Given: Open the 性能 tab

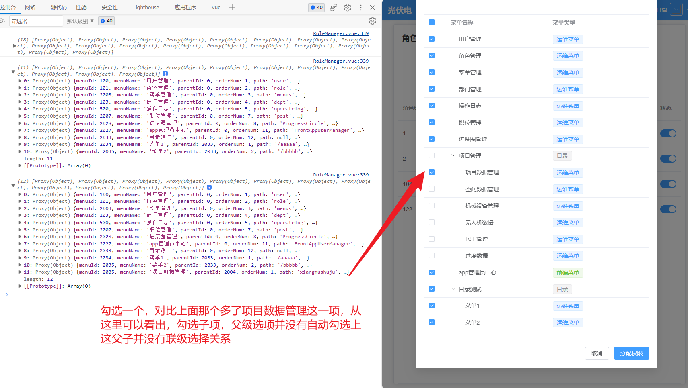Looking at the screenshot, I should [81, 7].
